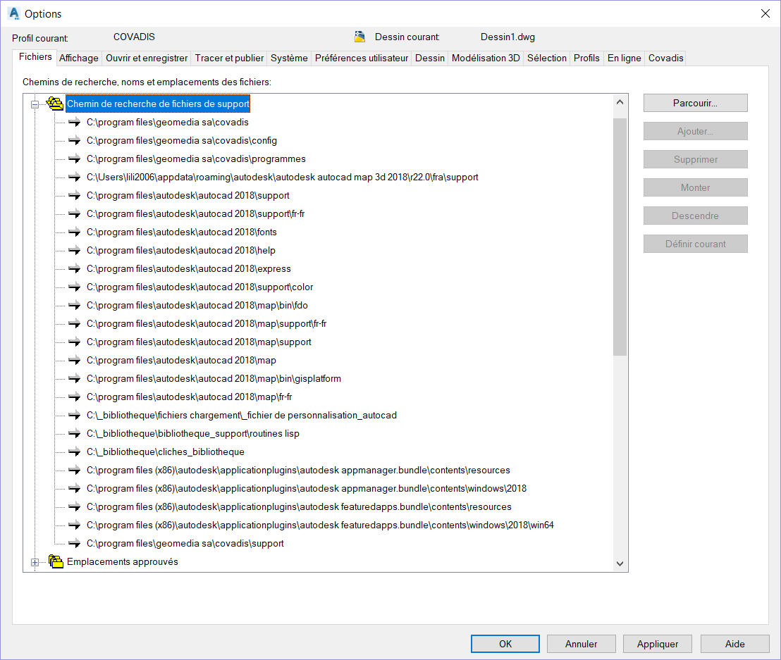Viewport: 781px width, 660px height.
Task: Click the drawing icon next to Dessin courant
Action: (x=359, y=37)
